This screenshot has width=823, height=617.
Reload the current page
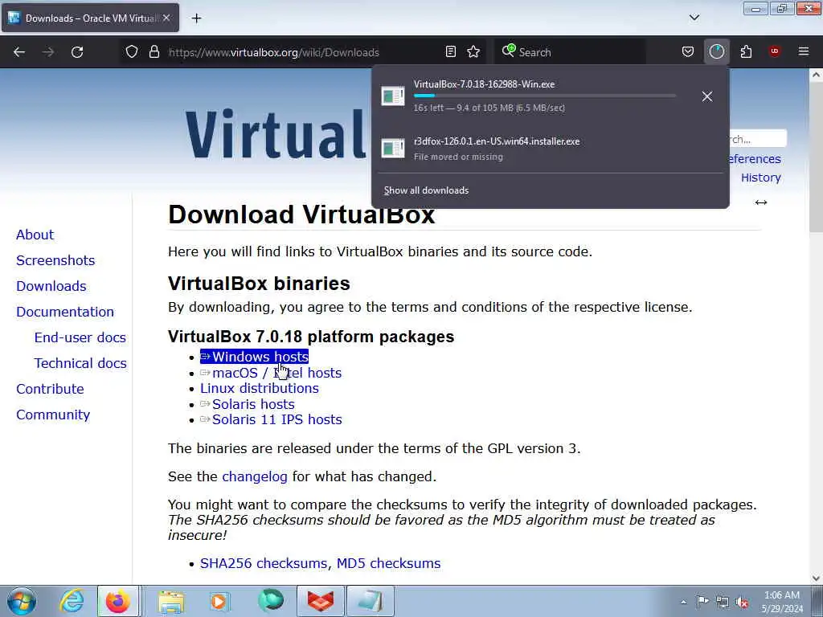click(x=77, y=52)
